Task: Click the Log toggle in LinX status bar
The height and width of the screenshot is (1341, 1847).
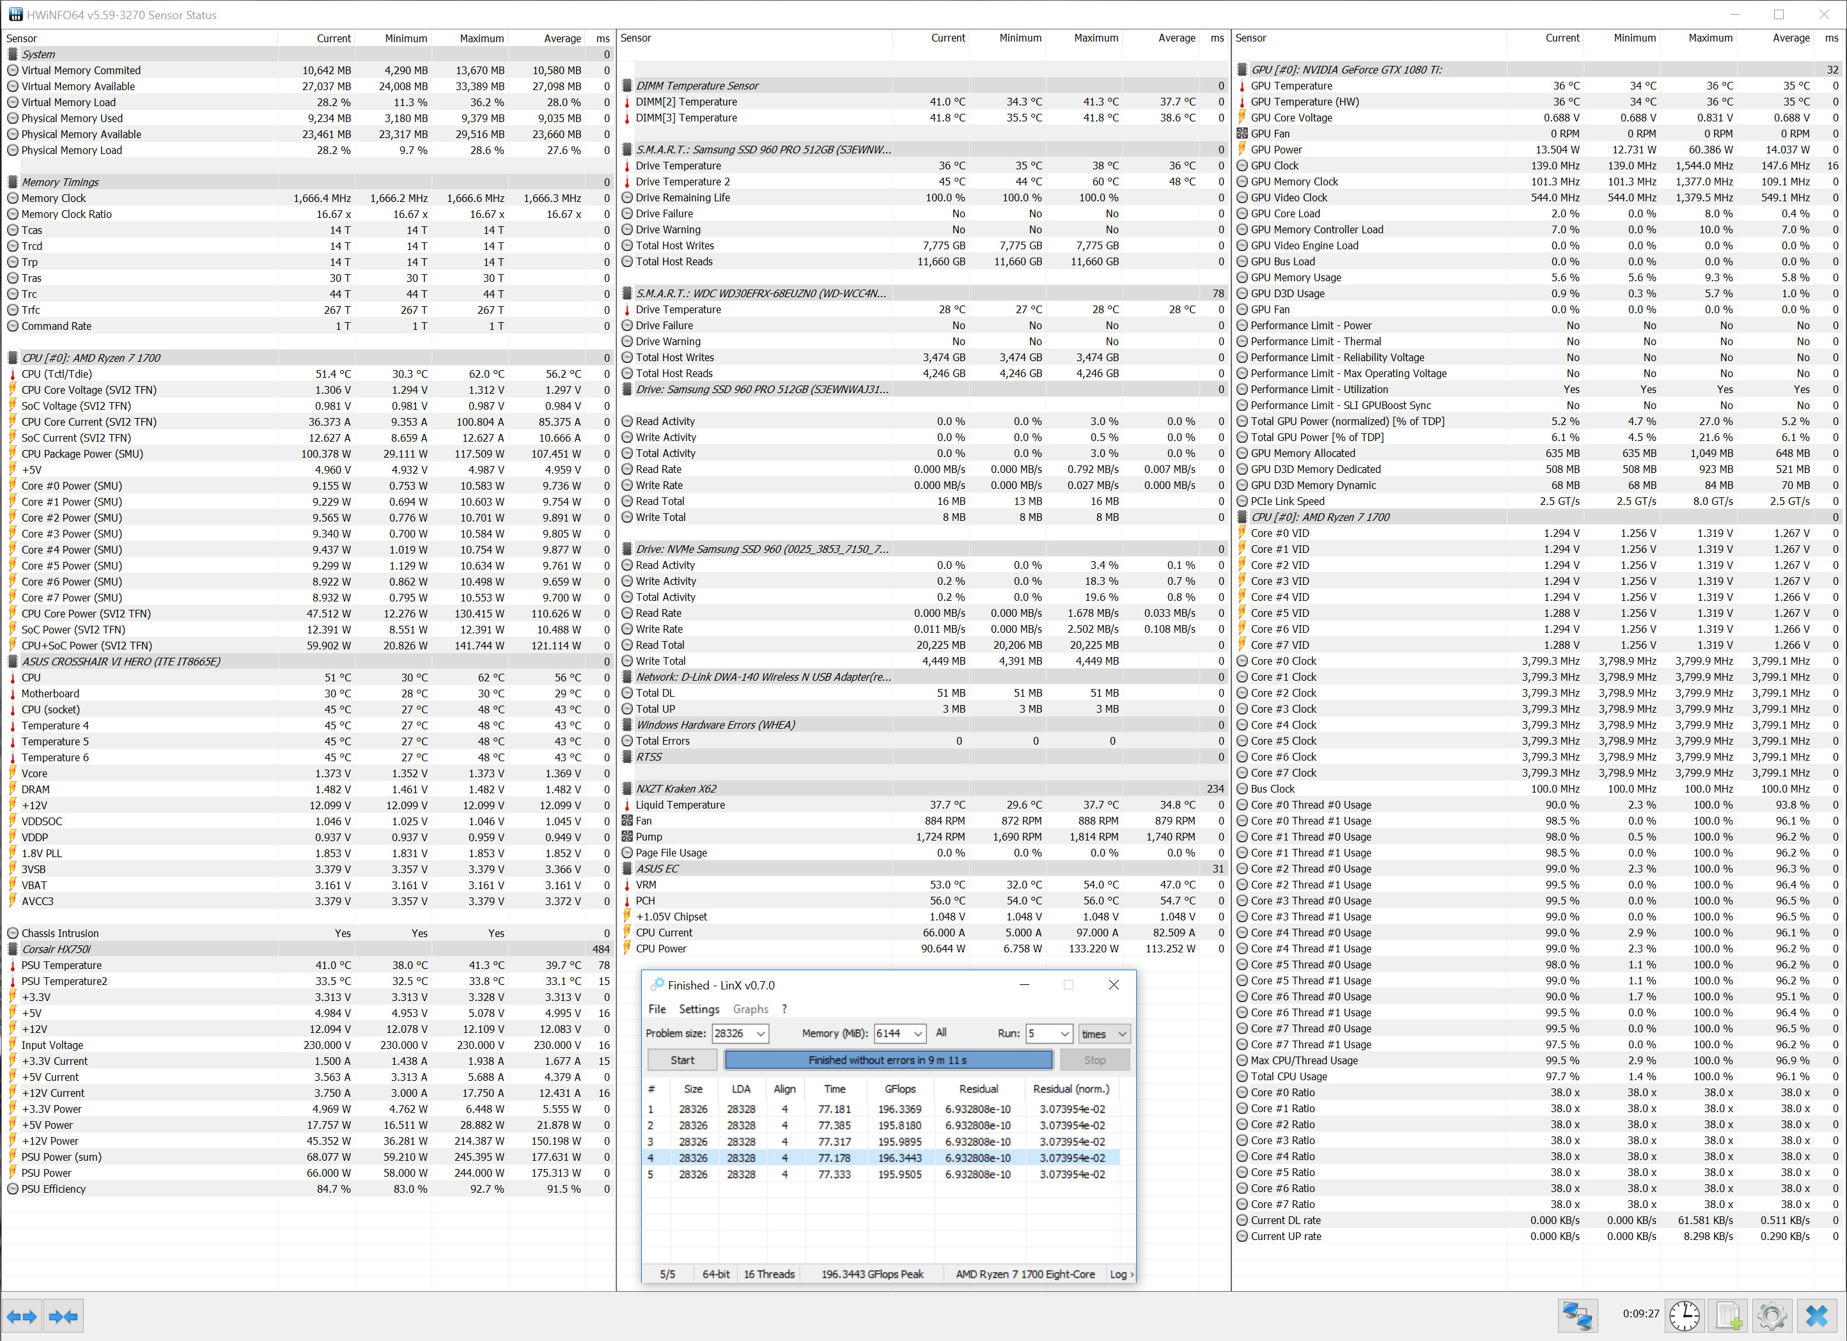Action: (1119, 1275)
